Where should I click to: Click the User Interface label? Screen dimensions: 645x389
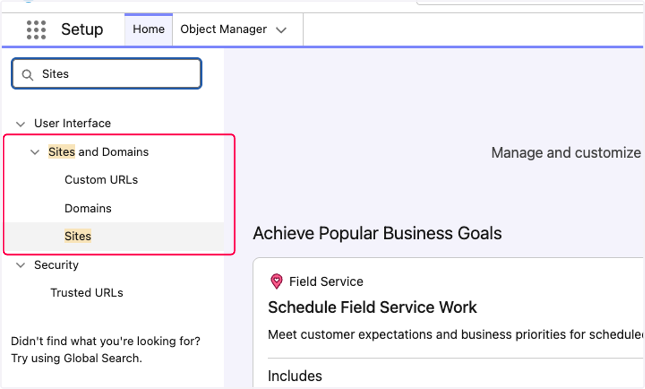tap(73, 123)
